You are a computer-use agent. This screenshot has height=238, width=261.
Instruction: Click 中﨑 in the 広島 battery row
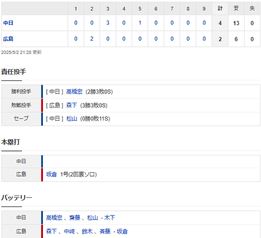pos(69,231)
